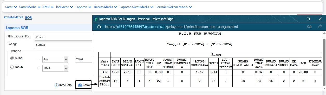Open the Info/Help icon

56,85
